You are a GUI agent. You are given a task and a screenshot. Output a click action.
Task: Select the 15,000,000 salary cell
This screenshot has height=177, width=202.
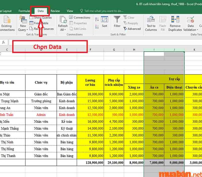[x=90, y=101]
